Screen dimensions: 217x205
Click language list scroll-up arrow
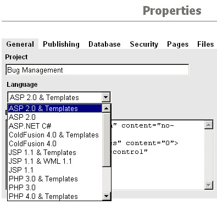pos(106,108)
